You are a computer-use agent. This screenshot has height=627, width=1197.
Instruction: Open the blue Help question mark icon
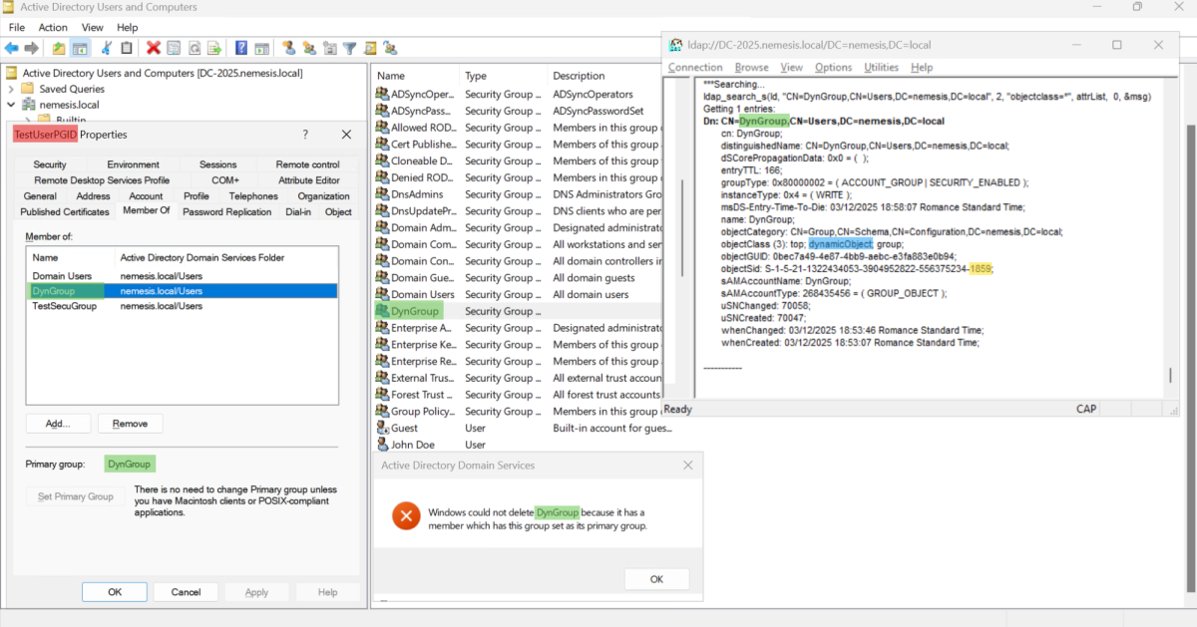241,48
